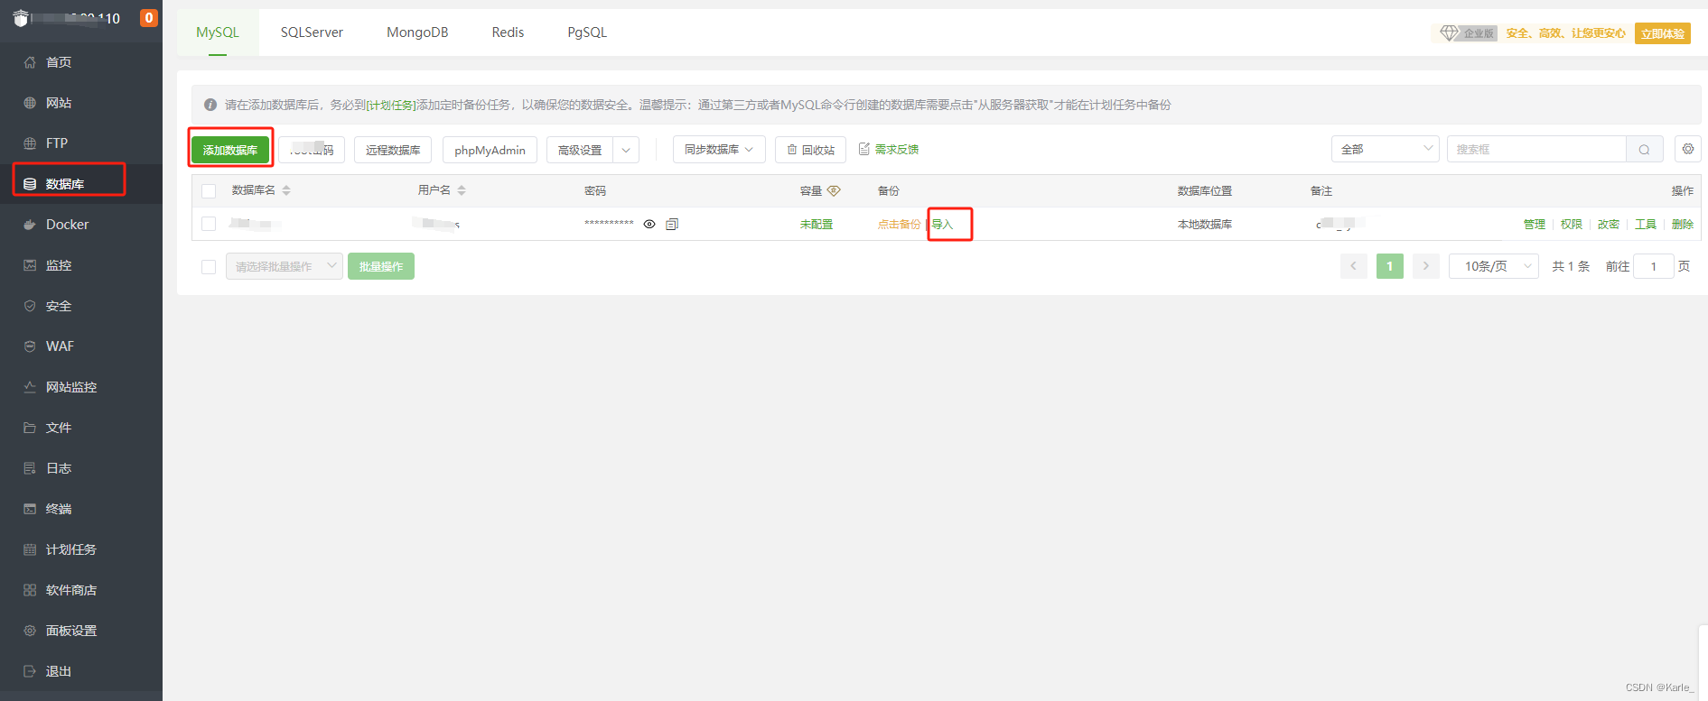
Task: Click the 权限 permissions link
Action: pyautogui.click(x=1572, y=224)
